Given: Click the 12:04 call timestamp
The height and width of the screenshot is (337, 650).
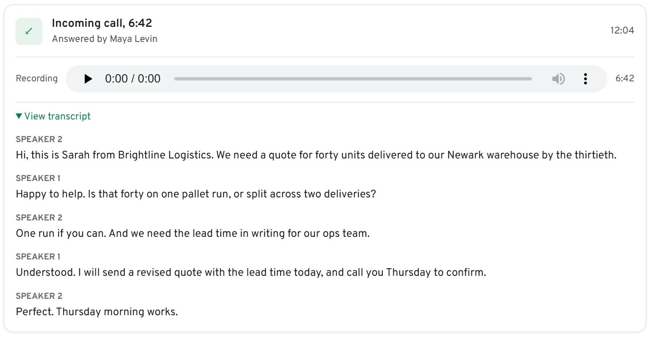Looking at the screenshot, I should (x=622, y=30).
